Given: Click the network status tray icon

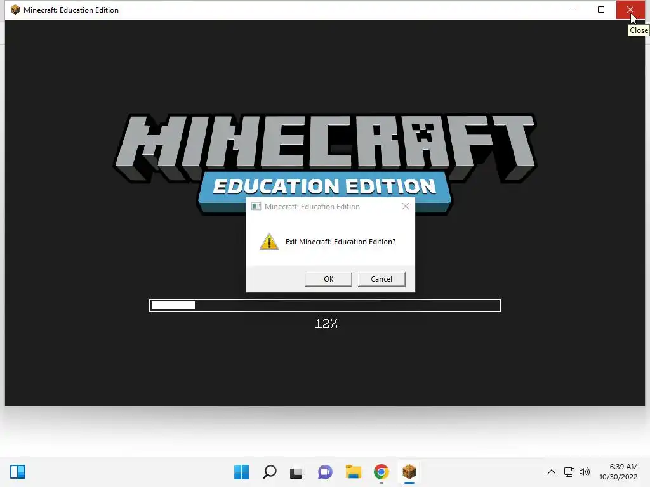Looking at the screenshot, I should [569, 472].
